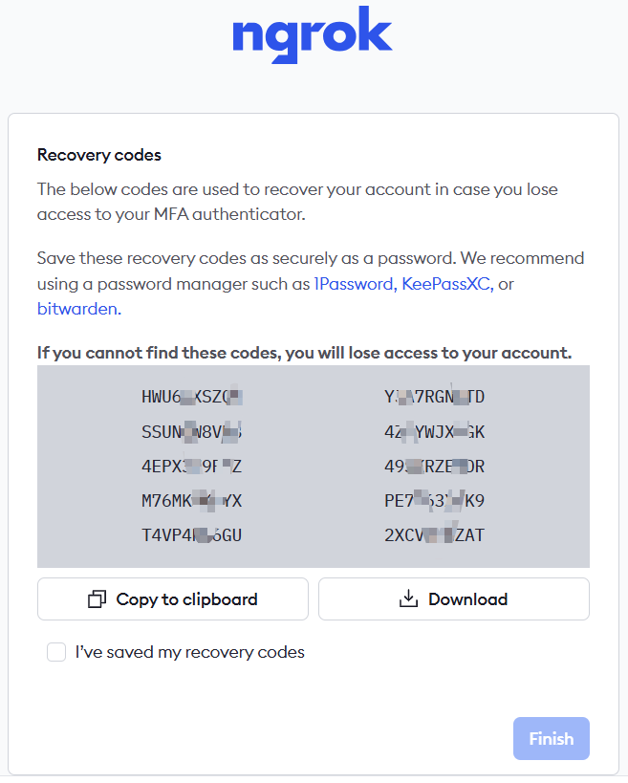The image size is (628, 783).
Task: Select the recovery code starting with T4VP4
Action: click(191, 535)
